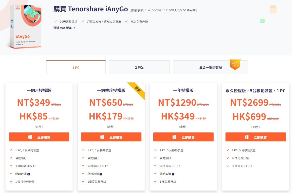
Task: Click checkmark beside 1 年免費升級
Action: tap(155, 181)
